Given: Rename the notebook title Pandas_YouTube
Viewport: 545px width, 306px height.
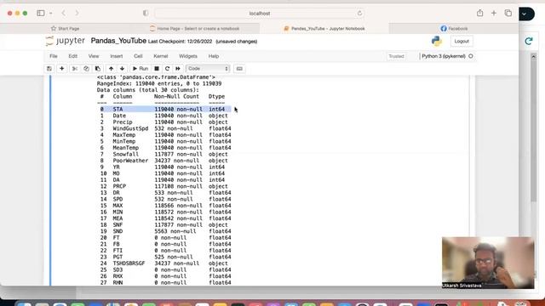Looking at the screenshot, I should (x=118, y=41).
